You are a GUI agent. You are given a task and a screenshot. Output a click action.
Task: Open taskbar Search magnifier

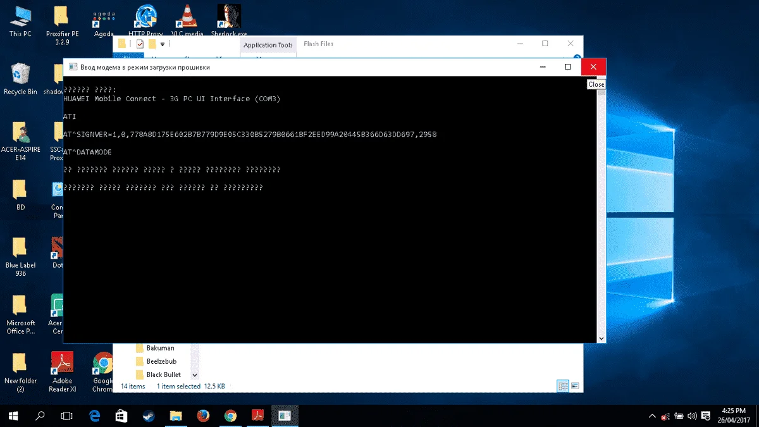point(40,416)
